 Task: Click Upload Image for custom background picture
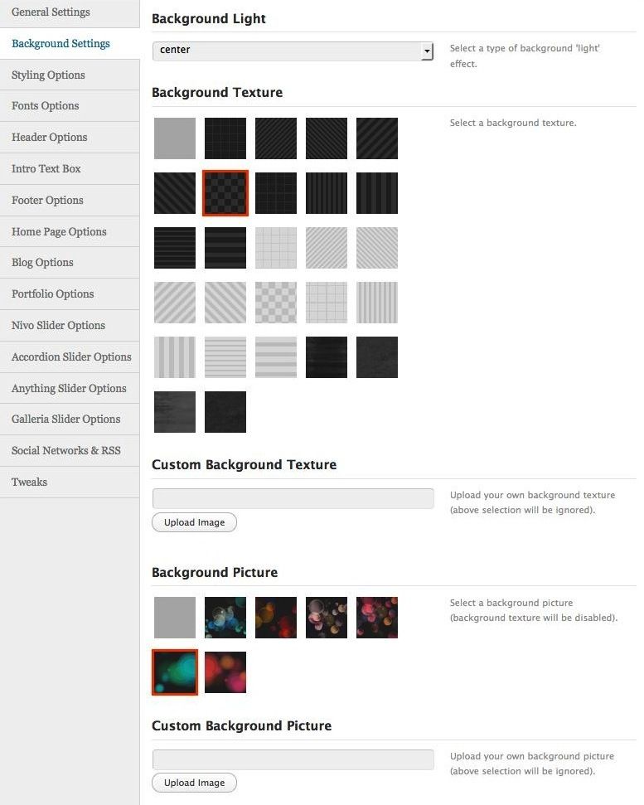tap(194, 783)
